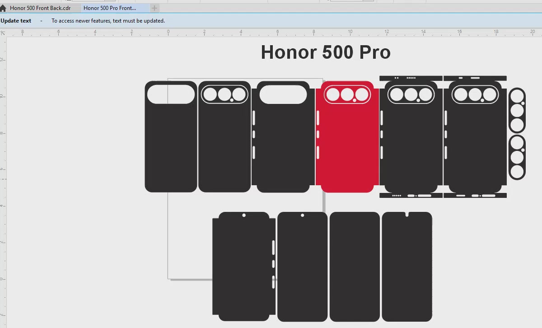Select the third back skin with the side cutouts
Viewport: 542px width, 328px height.
283,149
